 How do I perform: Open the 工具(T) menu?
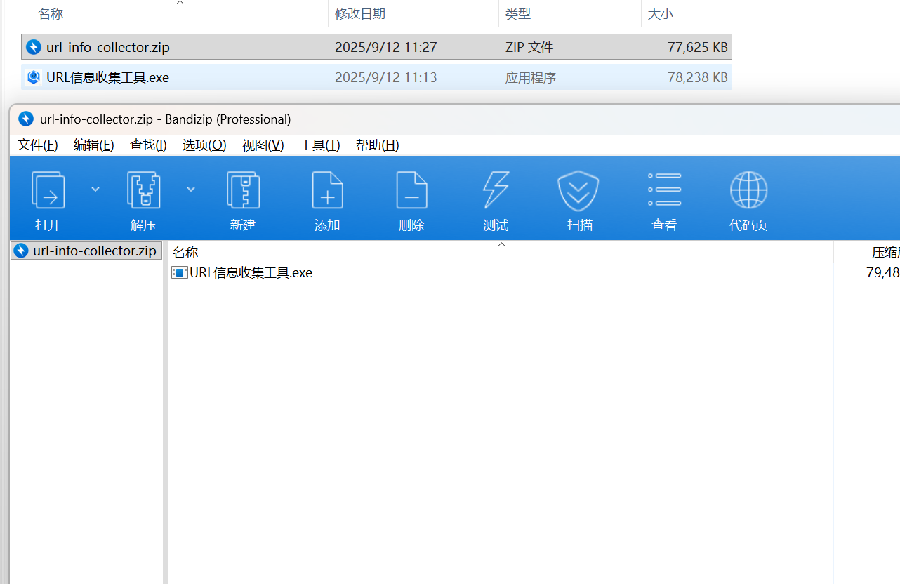319,145
